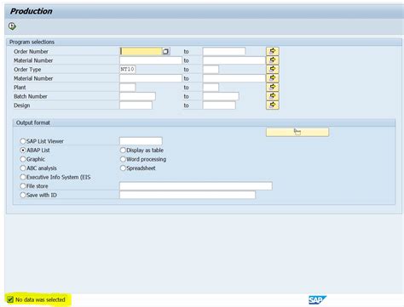404x307 pixels.
Task: Click the 'No data was selected' message
Action: pyautogui.click(x=40, y=299)
